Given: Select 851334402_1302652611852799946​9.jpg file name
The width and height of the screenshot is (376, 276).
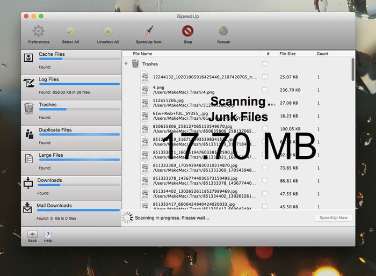Looking at the screenshot, I should click(x=195, y=191).
